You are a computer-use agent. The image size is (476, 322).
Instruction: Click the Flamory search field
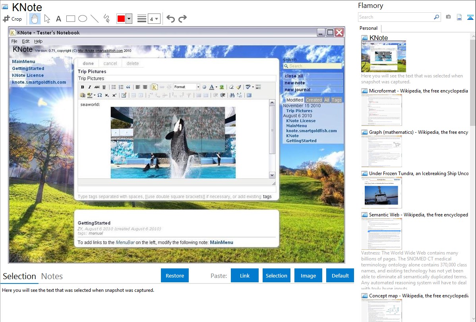pyautogui.click(x=396, y=17)
